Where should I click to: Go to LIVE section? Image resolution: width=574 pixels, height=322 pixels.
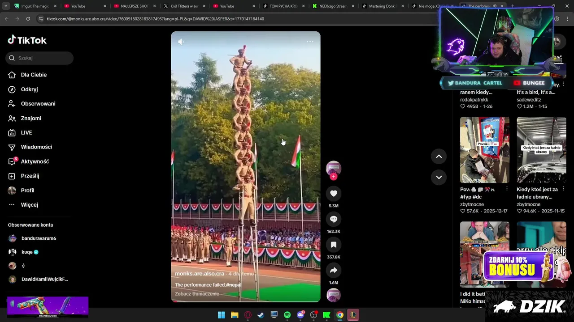tap(20, 133)
